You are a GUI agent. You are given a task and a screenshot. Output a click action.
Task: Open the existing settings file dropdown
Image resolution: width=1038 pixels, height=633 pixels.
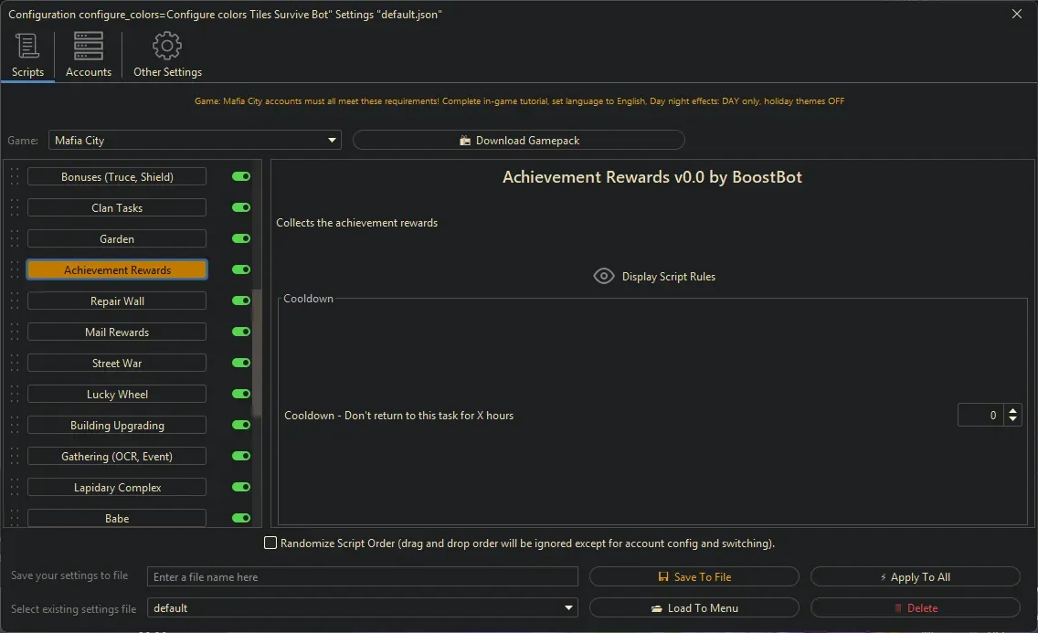pos(568,607)
